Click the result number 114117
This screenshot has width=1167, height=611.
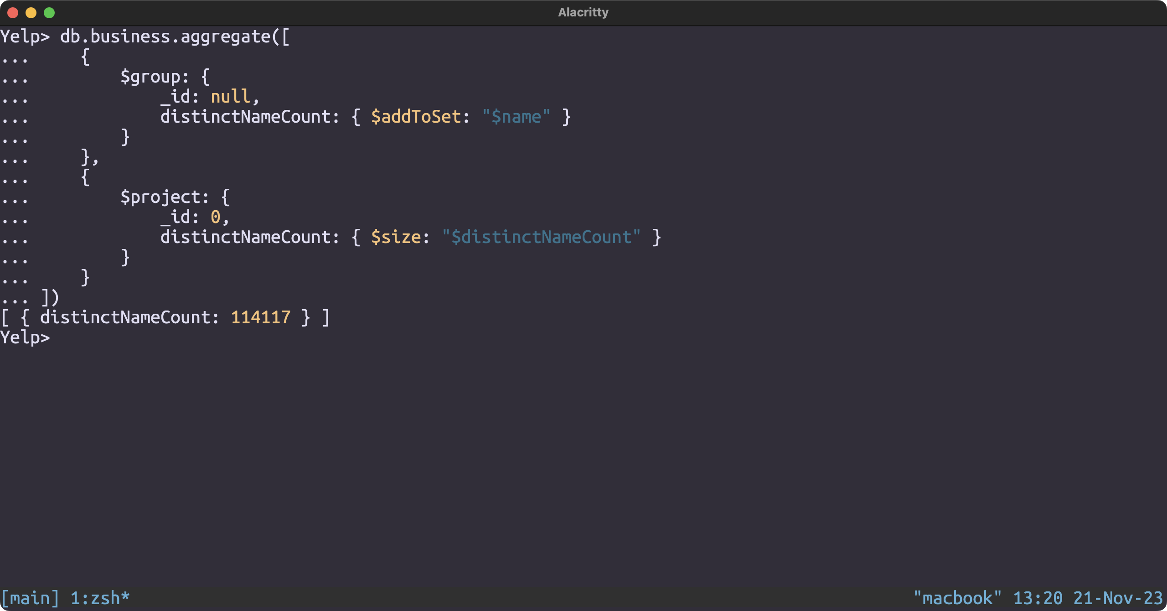(x=260, y=317)
